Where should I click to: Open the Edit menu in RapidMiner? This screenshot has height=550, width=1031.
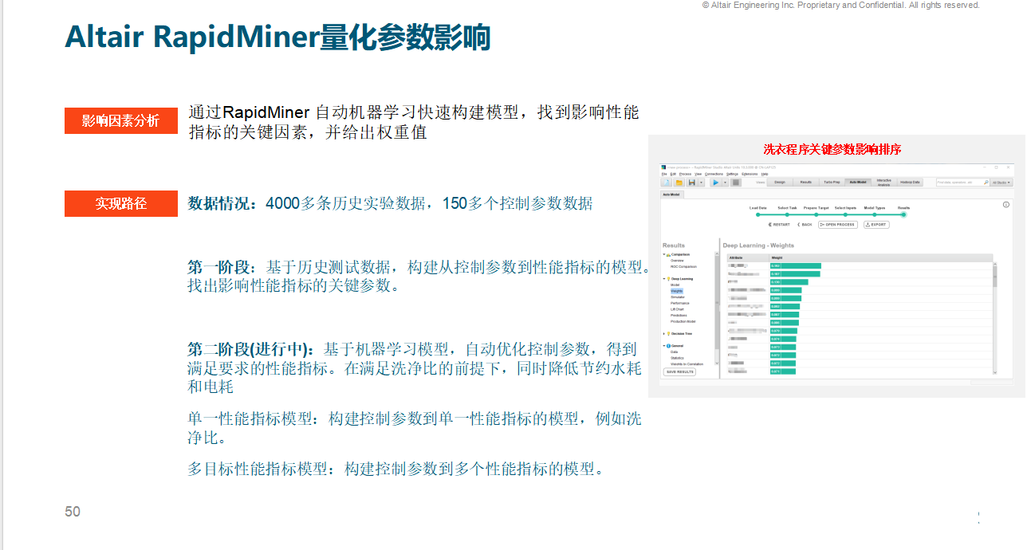tap(673, 174)
